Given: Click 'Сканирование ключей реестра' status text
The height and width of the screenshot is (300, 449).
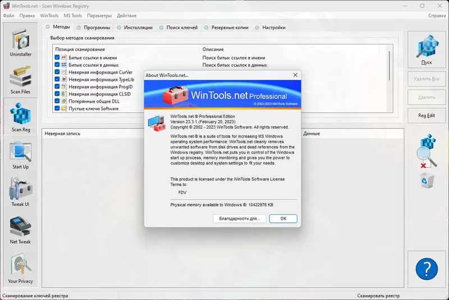Looking at the screenshot, I should point(35,296).
